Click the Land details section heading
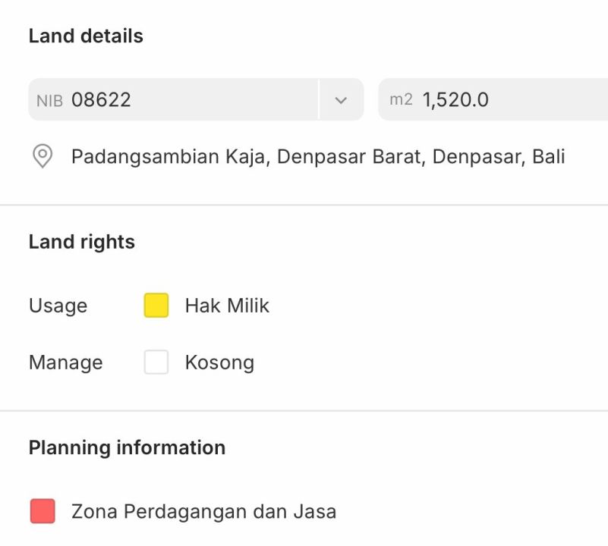The height and width of the screenshot is (546, 608). click(86, 36)
